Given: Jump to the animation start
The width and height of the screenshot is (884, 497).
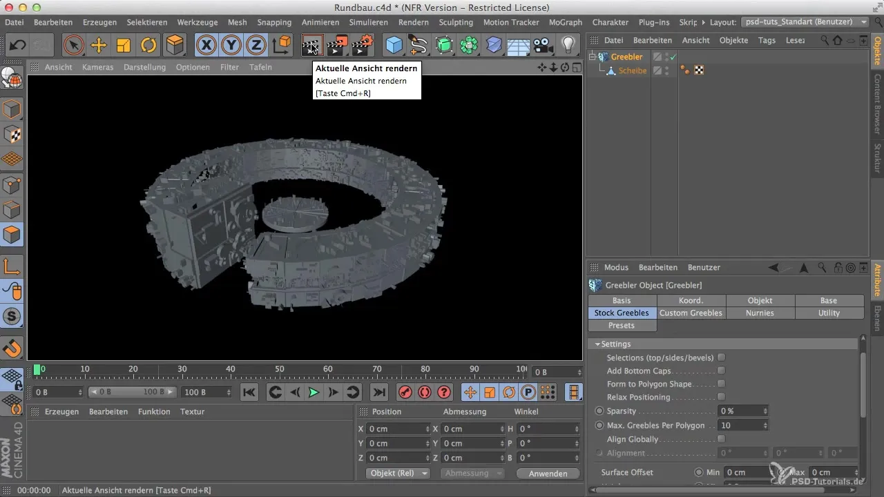Looking at the screenshot, I should coord(249,392).
